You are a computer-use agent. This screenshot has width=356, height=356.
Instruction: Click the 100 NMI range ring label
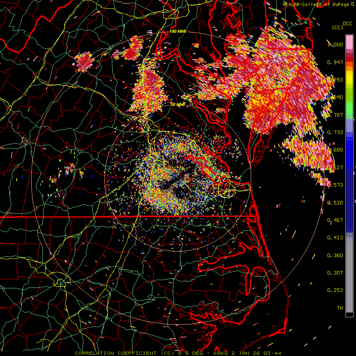pos(178,31)
